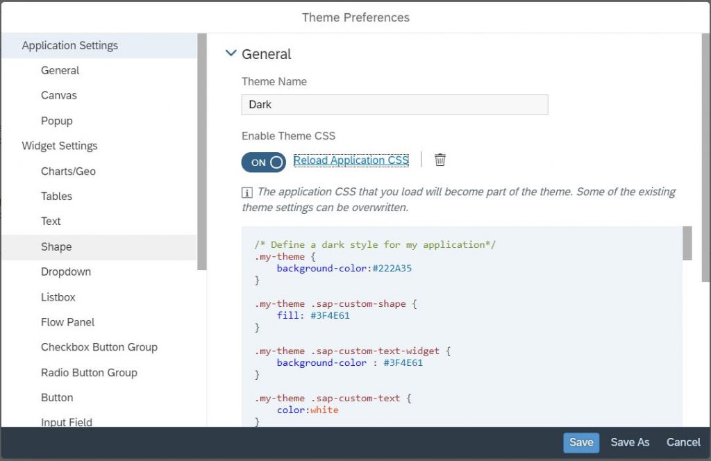Viewport: 711px width, 461px height.
Task: Click Reload Application CSS link
Action: pos(351,160)
